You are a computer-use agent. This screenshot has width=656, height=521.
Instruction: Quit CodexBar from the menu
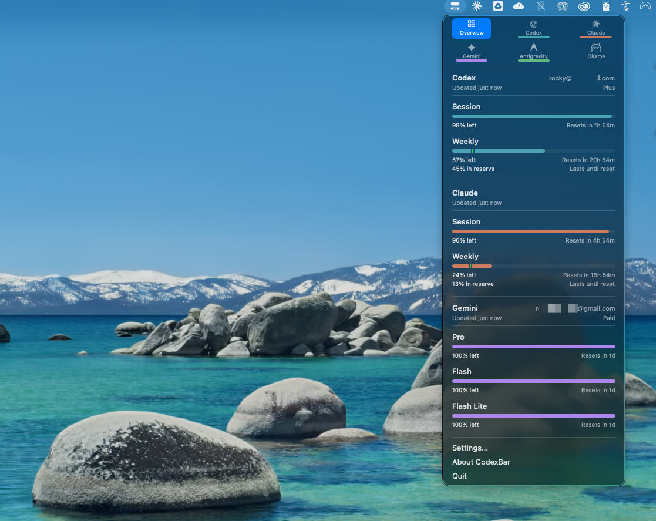tap(460, 476)
